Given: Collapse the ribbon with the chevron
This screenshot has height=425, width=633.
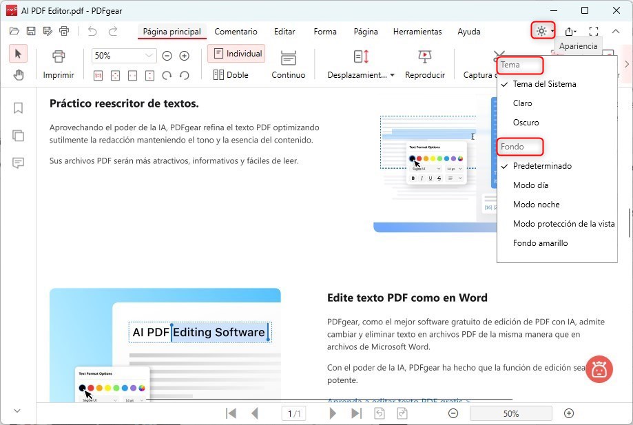Looking at the screenshot, I should point(616,31).
